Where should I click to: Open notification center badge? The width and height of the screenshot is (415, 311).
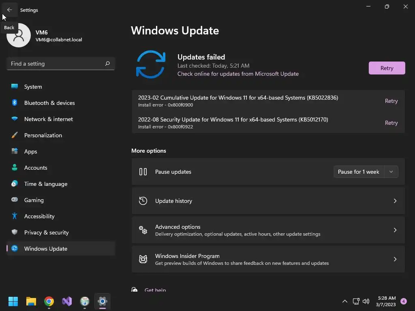404,301
